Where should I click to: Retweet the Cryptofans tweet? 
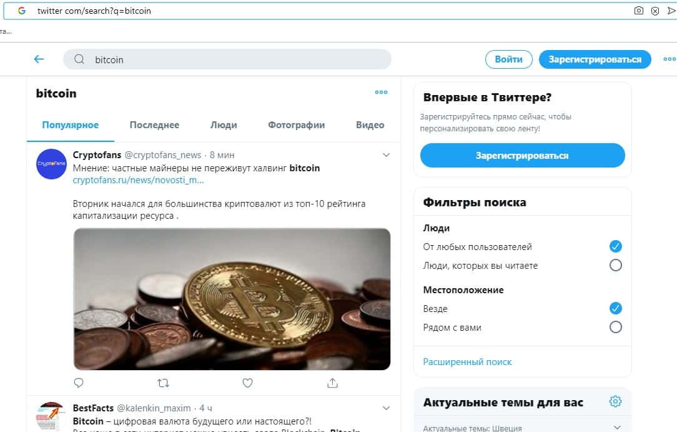(163, 383)
